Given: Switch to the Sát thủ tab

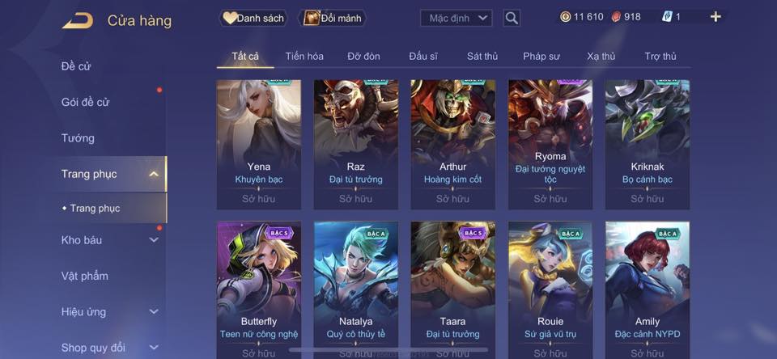Looking at the screenshot, I should coord(482,57).
